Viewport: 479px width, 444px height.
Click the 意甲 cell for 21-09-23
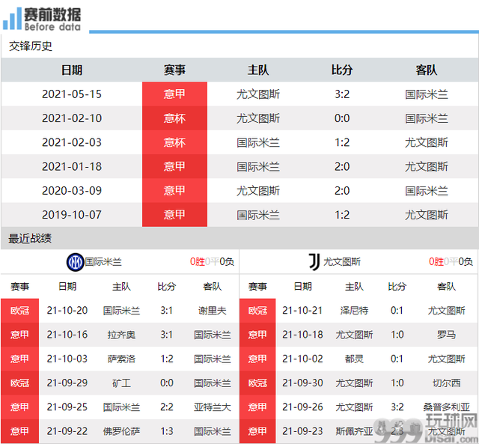point(257,431)
